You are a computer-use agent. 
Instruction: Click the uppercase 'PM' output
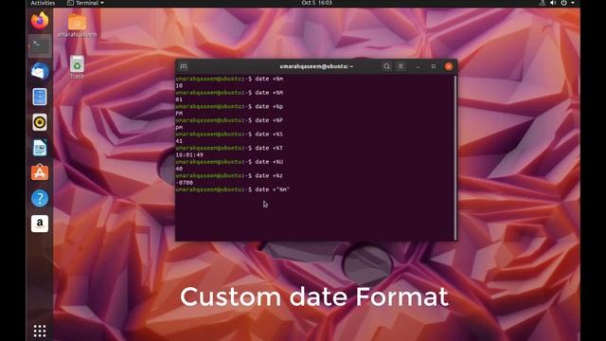179,114
